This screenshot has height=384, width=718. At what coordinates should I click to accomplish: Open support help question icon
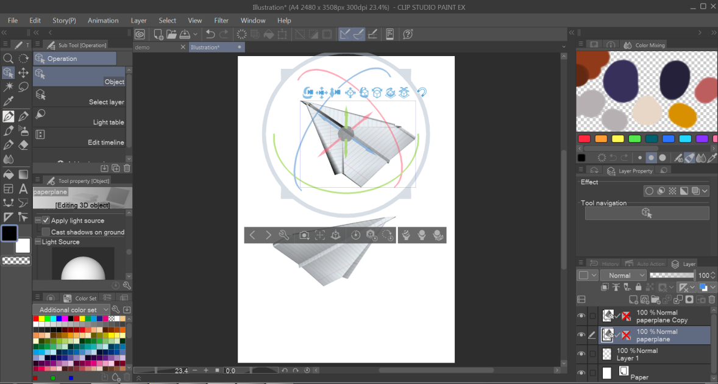click(x=408, y=34)
